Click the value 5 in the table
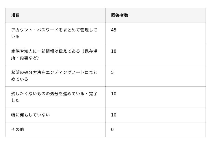This screenshot has height=145, width=216. point(112,72)
